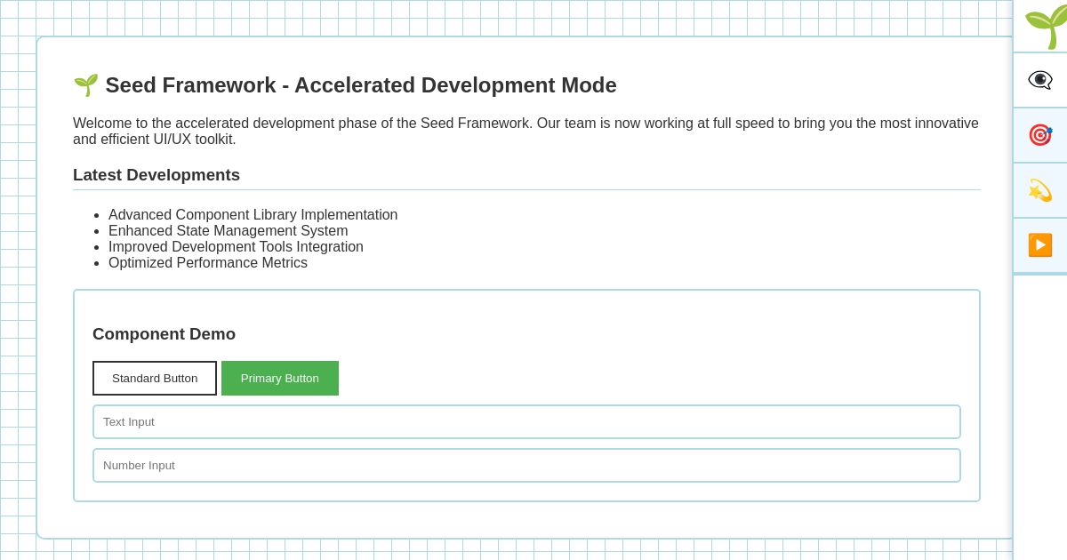The width and height of the screenshot is (1067, 560).
Task: Click the welcome paragraph under the title
Action: pyautogui.click(x=525, y=131)
